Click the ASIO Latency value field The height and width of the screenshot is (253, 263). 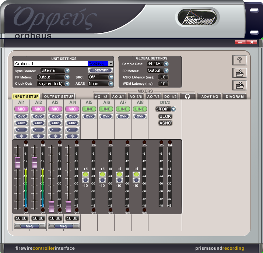pyautogui.click(x=163, y=77)
